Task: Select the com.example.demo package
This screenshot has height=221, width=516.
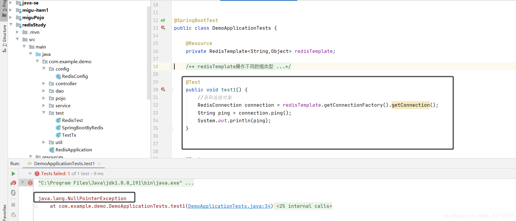Action: point(70,62)
